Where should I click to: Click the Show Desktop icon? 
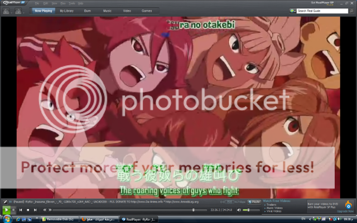pyautogui.click(x=23, y=219)
